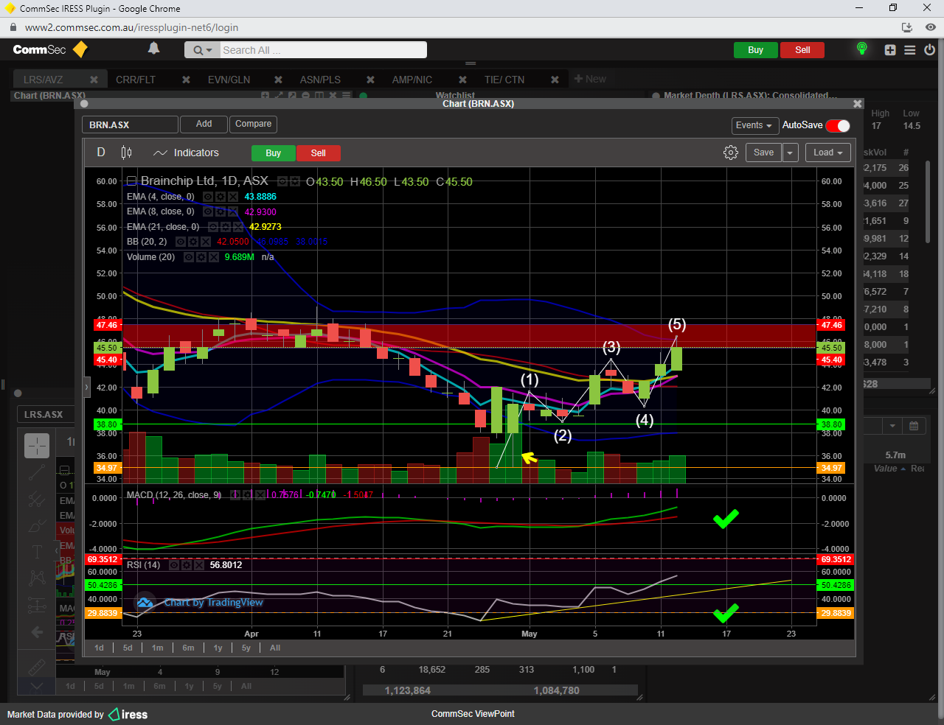
Task: Open settings gear for EMA (4, close, 0)
Action: 221,197
